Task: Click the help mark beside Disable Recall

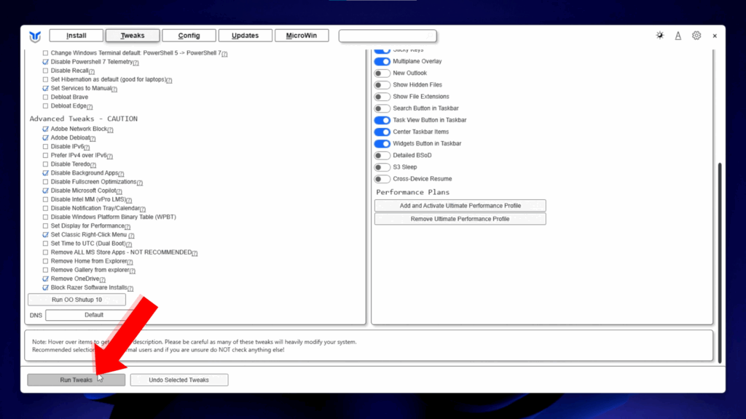Action: tap(93, 71)
